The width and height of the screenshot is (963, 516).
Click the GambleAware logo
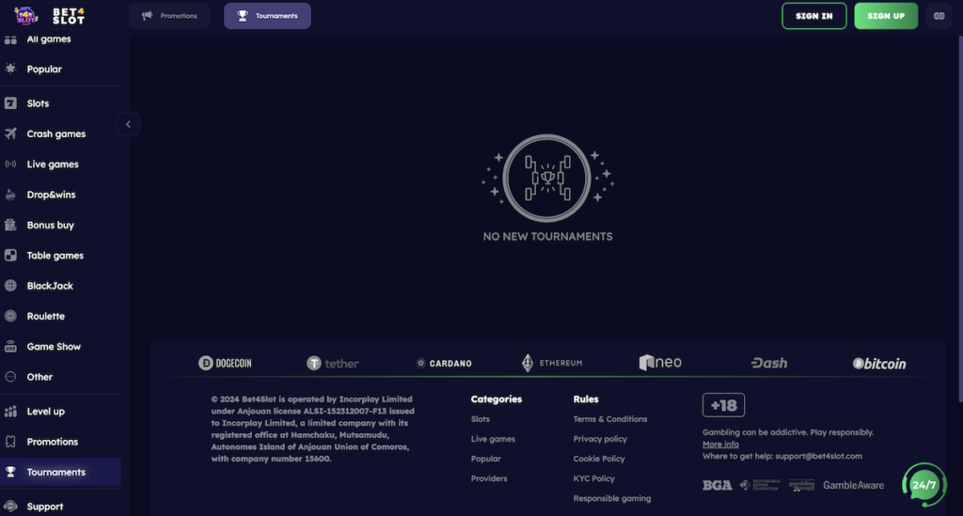(x=853, y=485)
